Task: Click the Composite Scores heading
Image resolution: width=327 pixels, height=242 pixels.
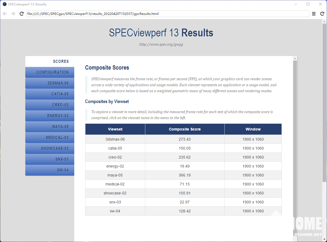Action: point(107,68)
